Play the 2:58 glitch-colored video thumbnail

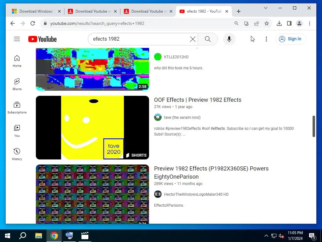pos(92,69)
